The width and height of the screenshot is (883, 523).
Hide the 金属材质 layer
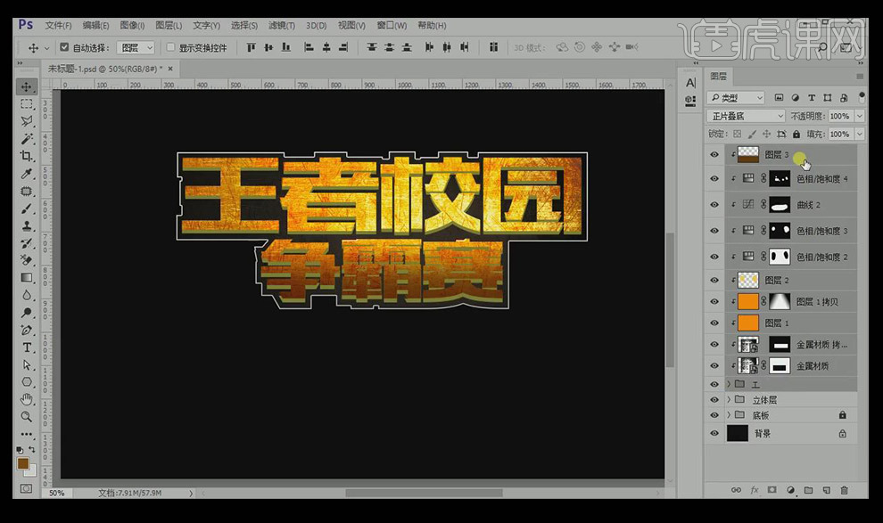tap(714, 365)
